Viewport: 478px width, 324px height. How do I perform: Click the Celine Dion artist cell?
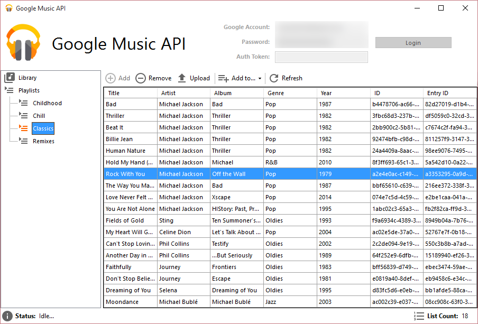click(x=183, y=232)
